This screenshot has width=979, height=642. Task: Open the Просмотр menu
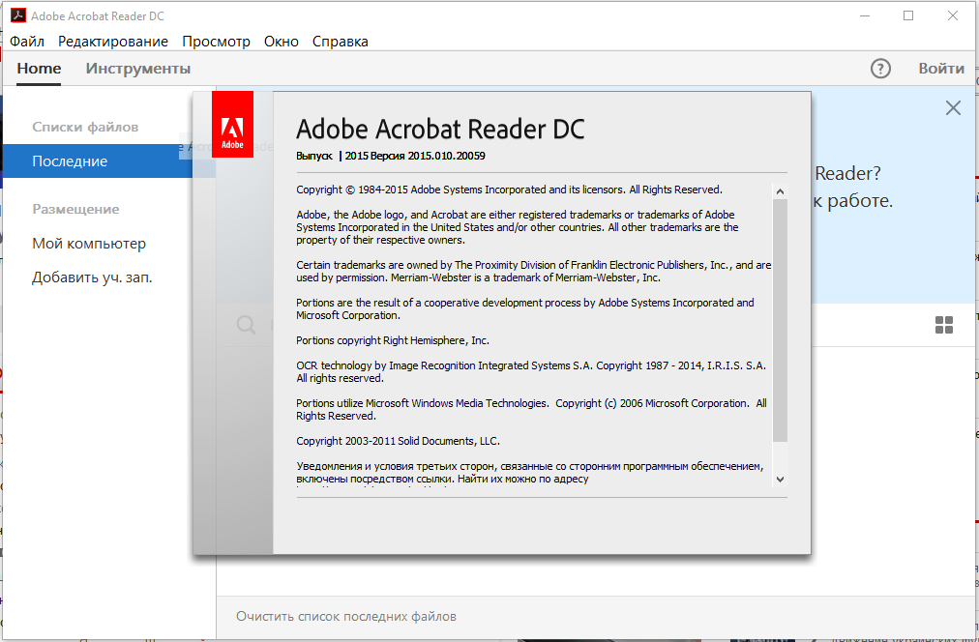point(216,42)
